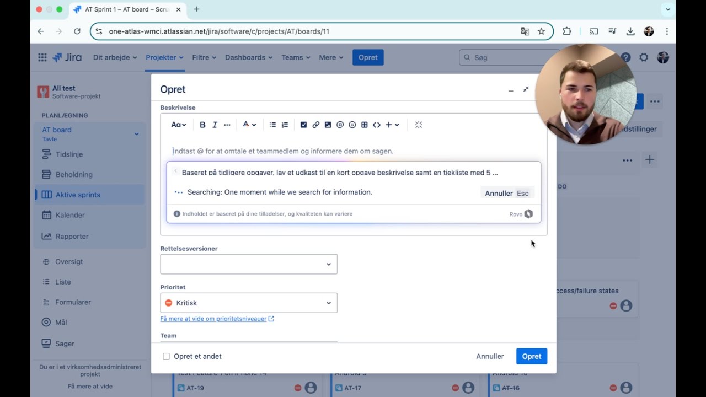Open Rapporter in sidebar
706x397 pixels.
click(x=90, y=236)
